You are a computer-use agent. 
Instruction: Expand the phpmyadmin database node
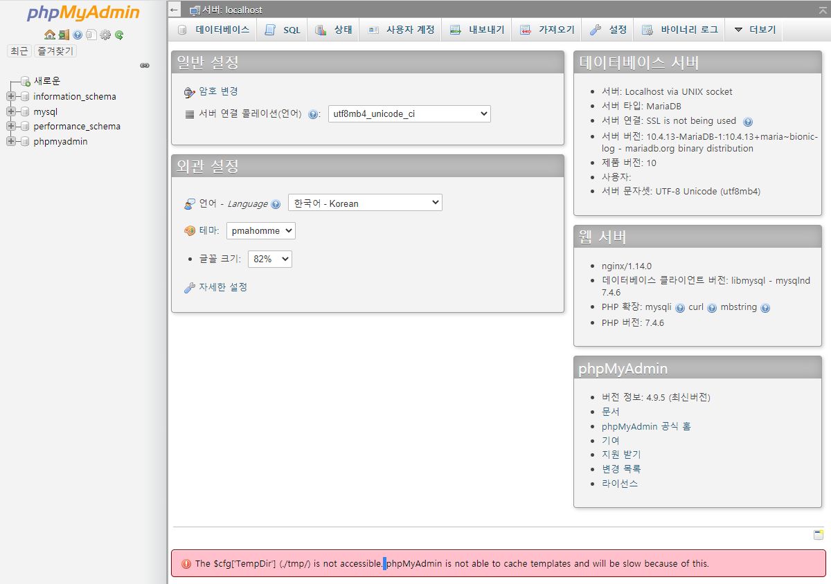pos(10,141)
